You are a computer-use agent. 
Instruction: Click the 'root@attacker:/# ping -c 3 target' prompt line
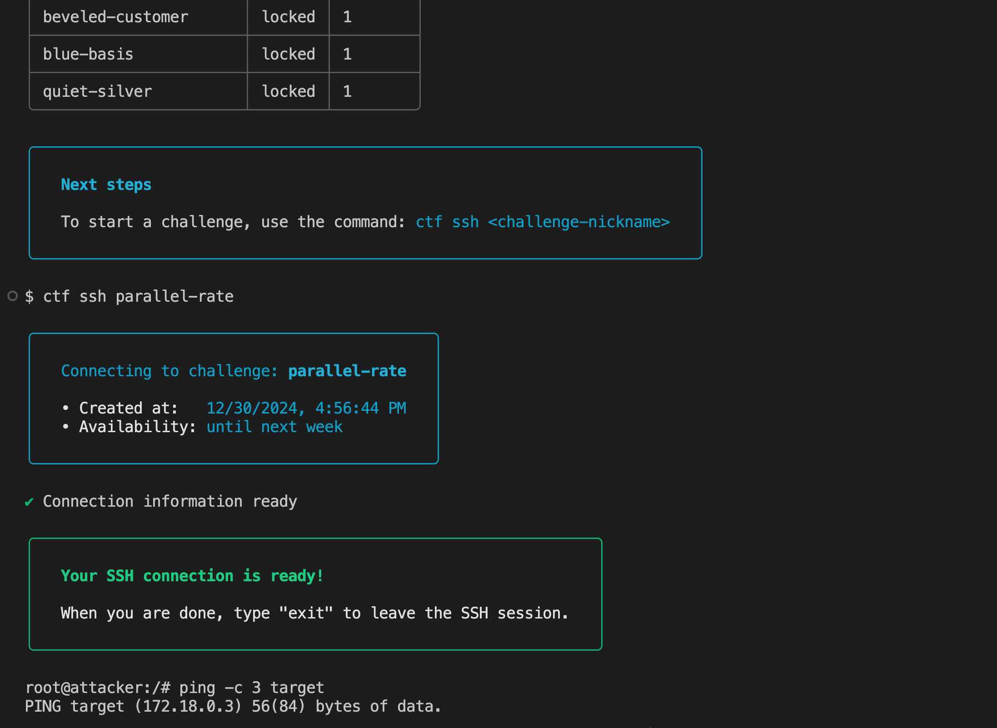point(174,688)
